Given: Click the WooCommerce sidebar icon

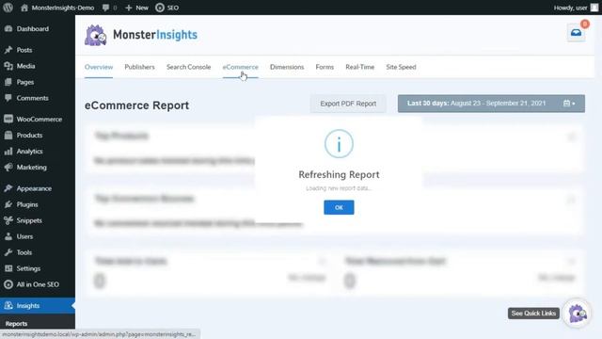Looking at the screenshot, I should click(8, 120).
